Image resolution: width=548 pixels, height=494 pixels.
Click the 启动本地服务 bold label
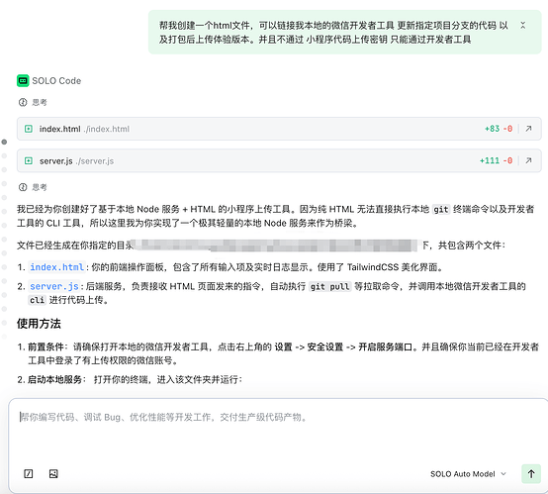[x=54, y=379]
